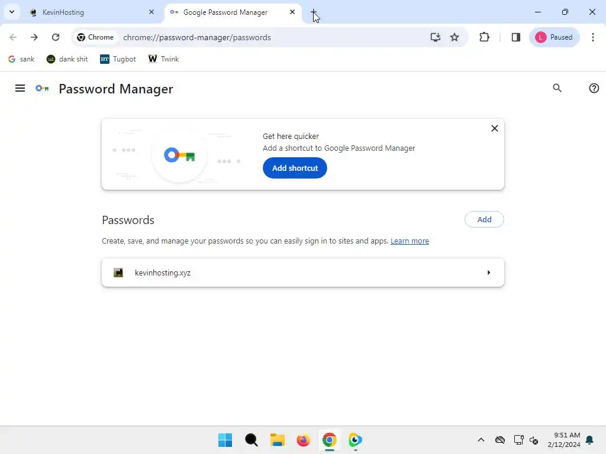Open the notifications bell icon
The width and height of the screenshot is (606, 454).
tap(589, 440)
